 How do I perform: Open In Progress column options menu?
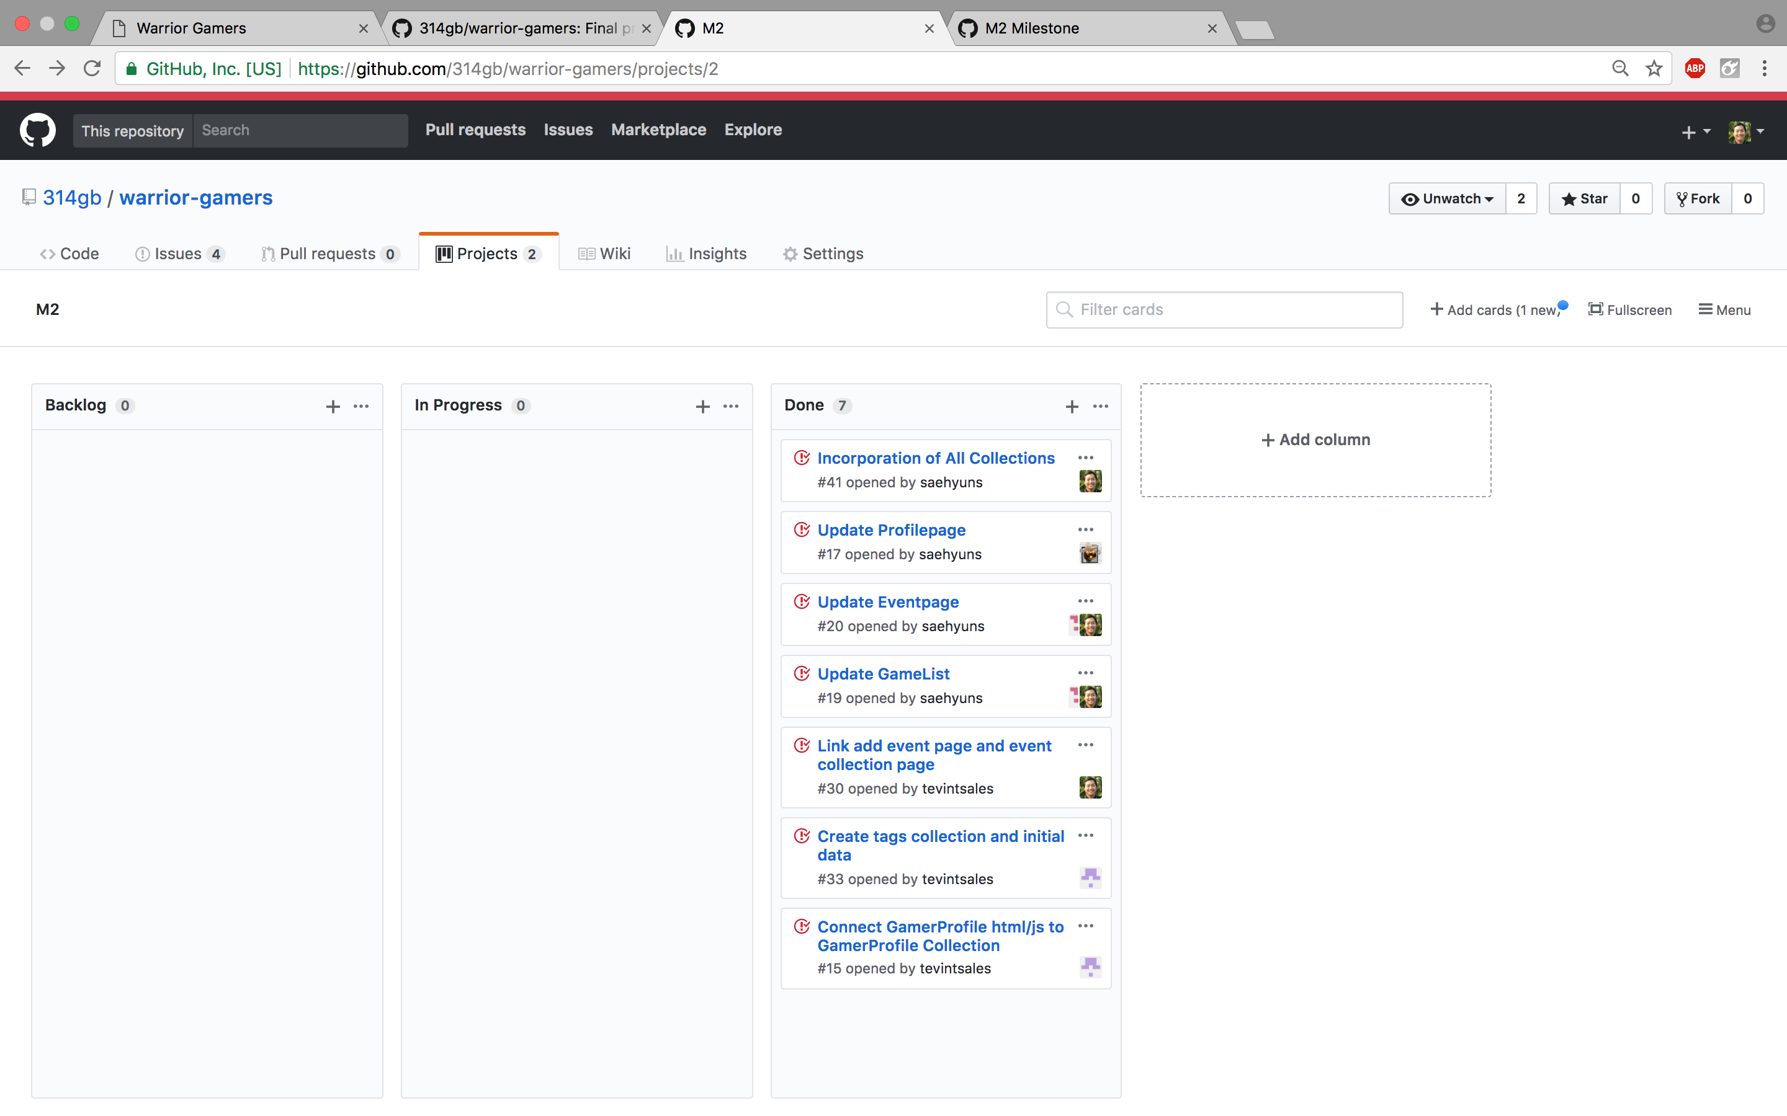click(x=731, y=406)
